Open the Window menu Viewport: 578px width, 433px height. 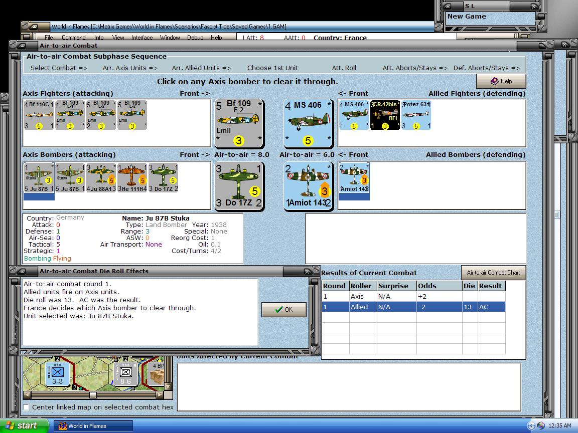(x=170, y=38)
